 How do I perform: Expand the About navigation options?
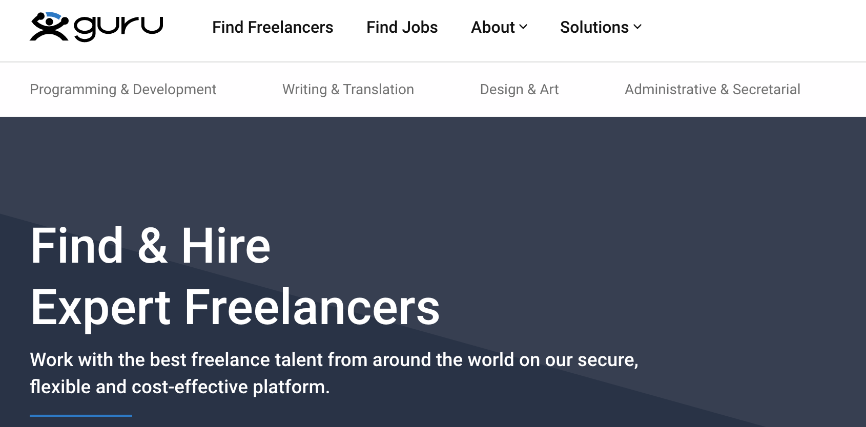tap(493, 28)
